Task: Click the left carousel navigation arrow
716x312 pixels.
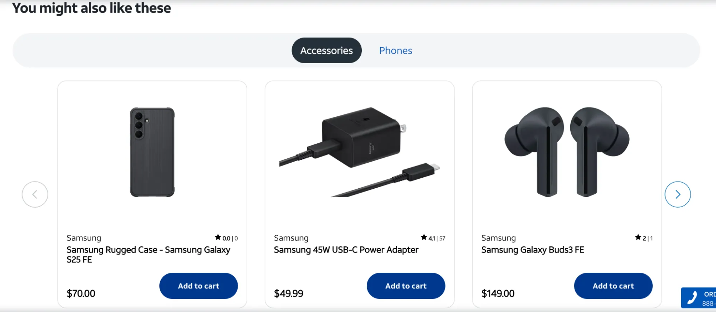Action: click(35, 194)
